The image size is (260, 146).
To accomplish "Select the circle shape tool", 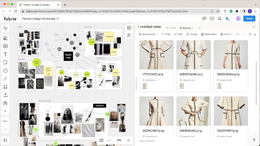I will [5, 71].
